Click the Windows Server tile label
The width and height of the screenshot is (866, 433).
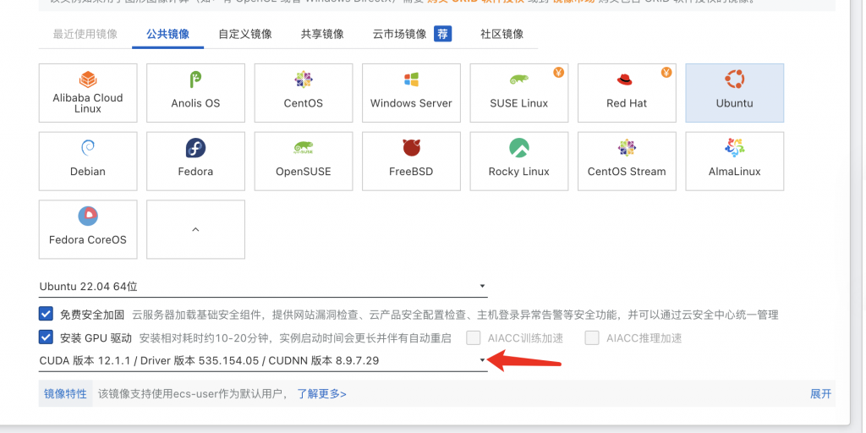click(x=412, y=103)
